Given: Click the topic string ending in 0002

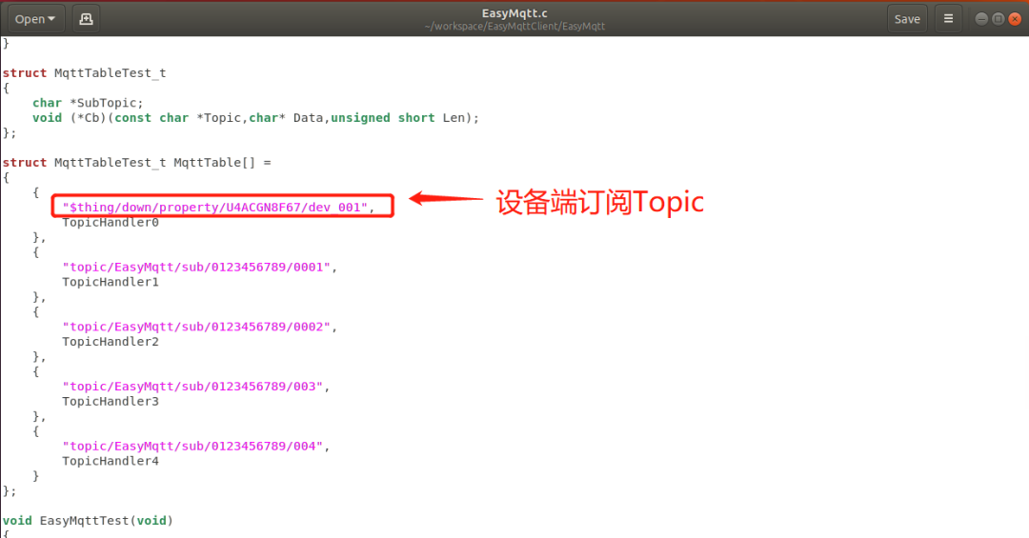Looking at the screenshot, I should (195, 327).
